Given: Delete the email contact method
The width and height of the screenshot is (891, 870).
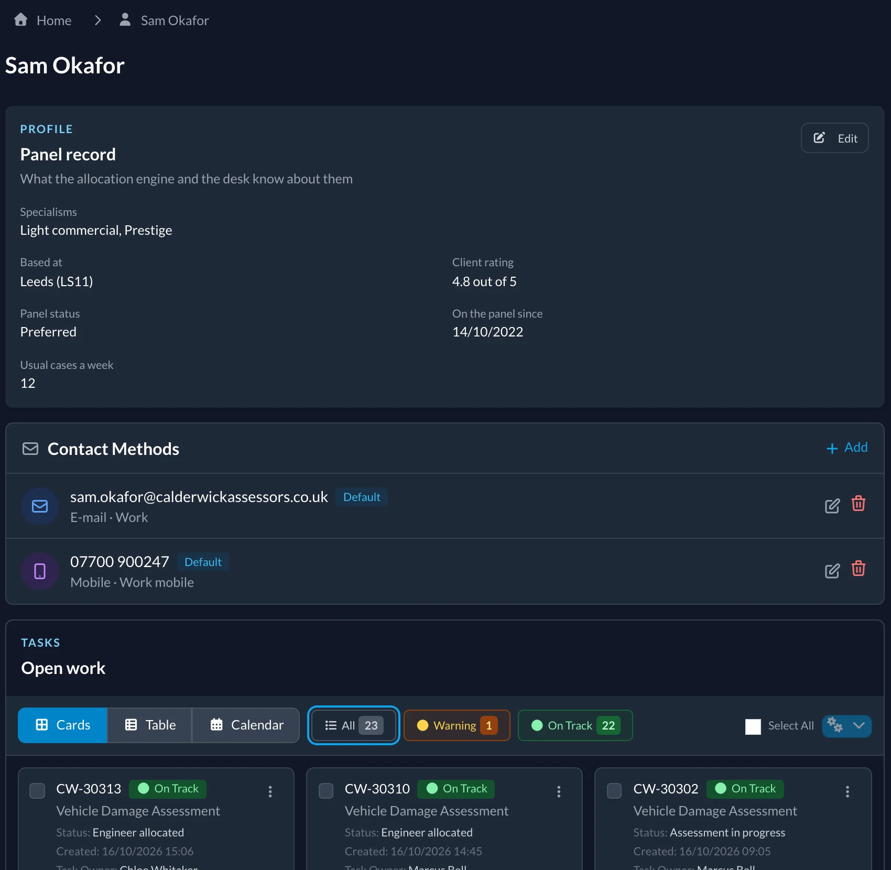Looking at the screenshot, I should (859, 504).
